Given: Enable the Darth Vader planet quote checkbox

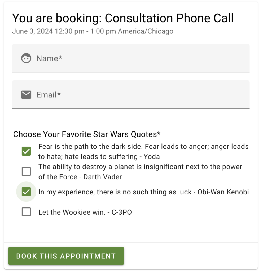Looking at the screenshot, I should [x=26, y=171].
